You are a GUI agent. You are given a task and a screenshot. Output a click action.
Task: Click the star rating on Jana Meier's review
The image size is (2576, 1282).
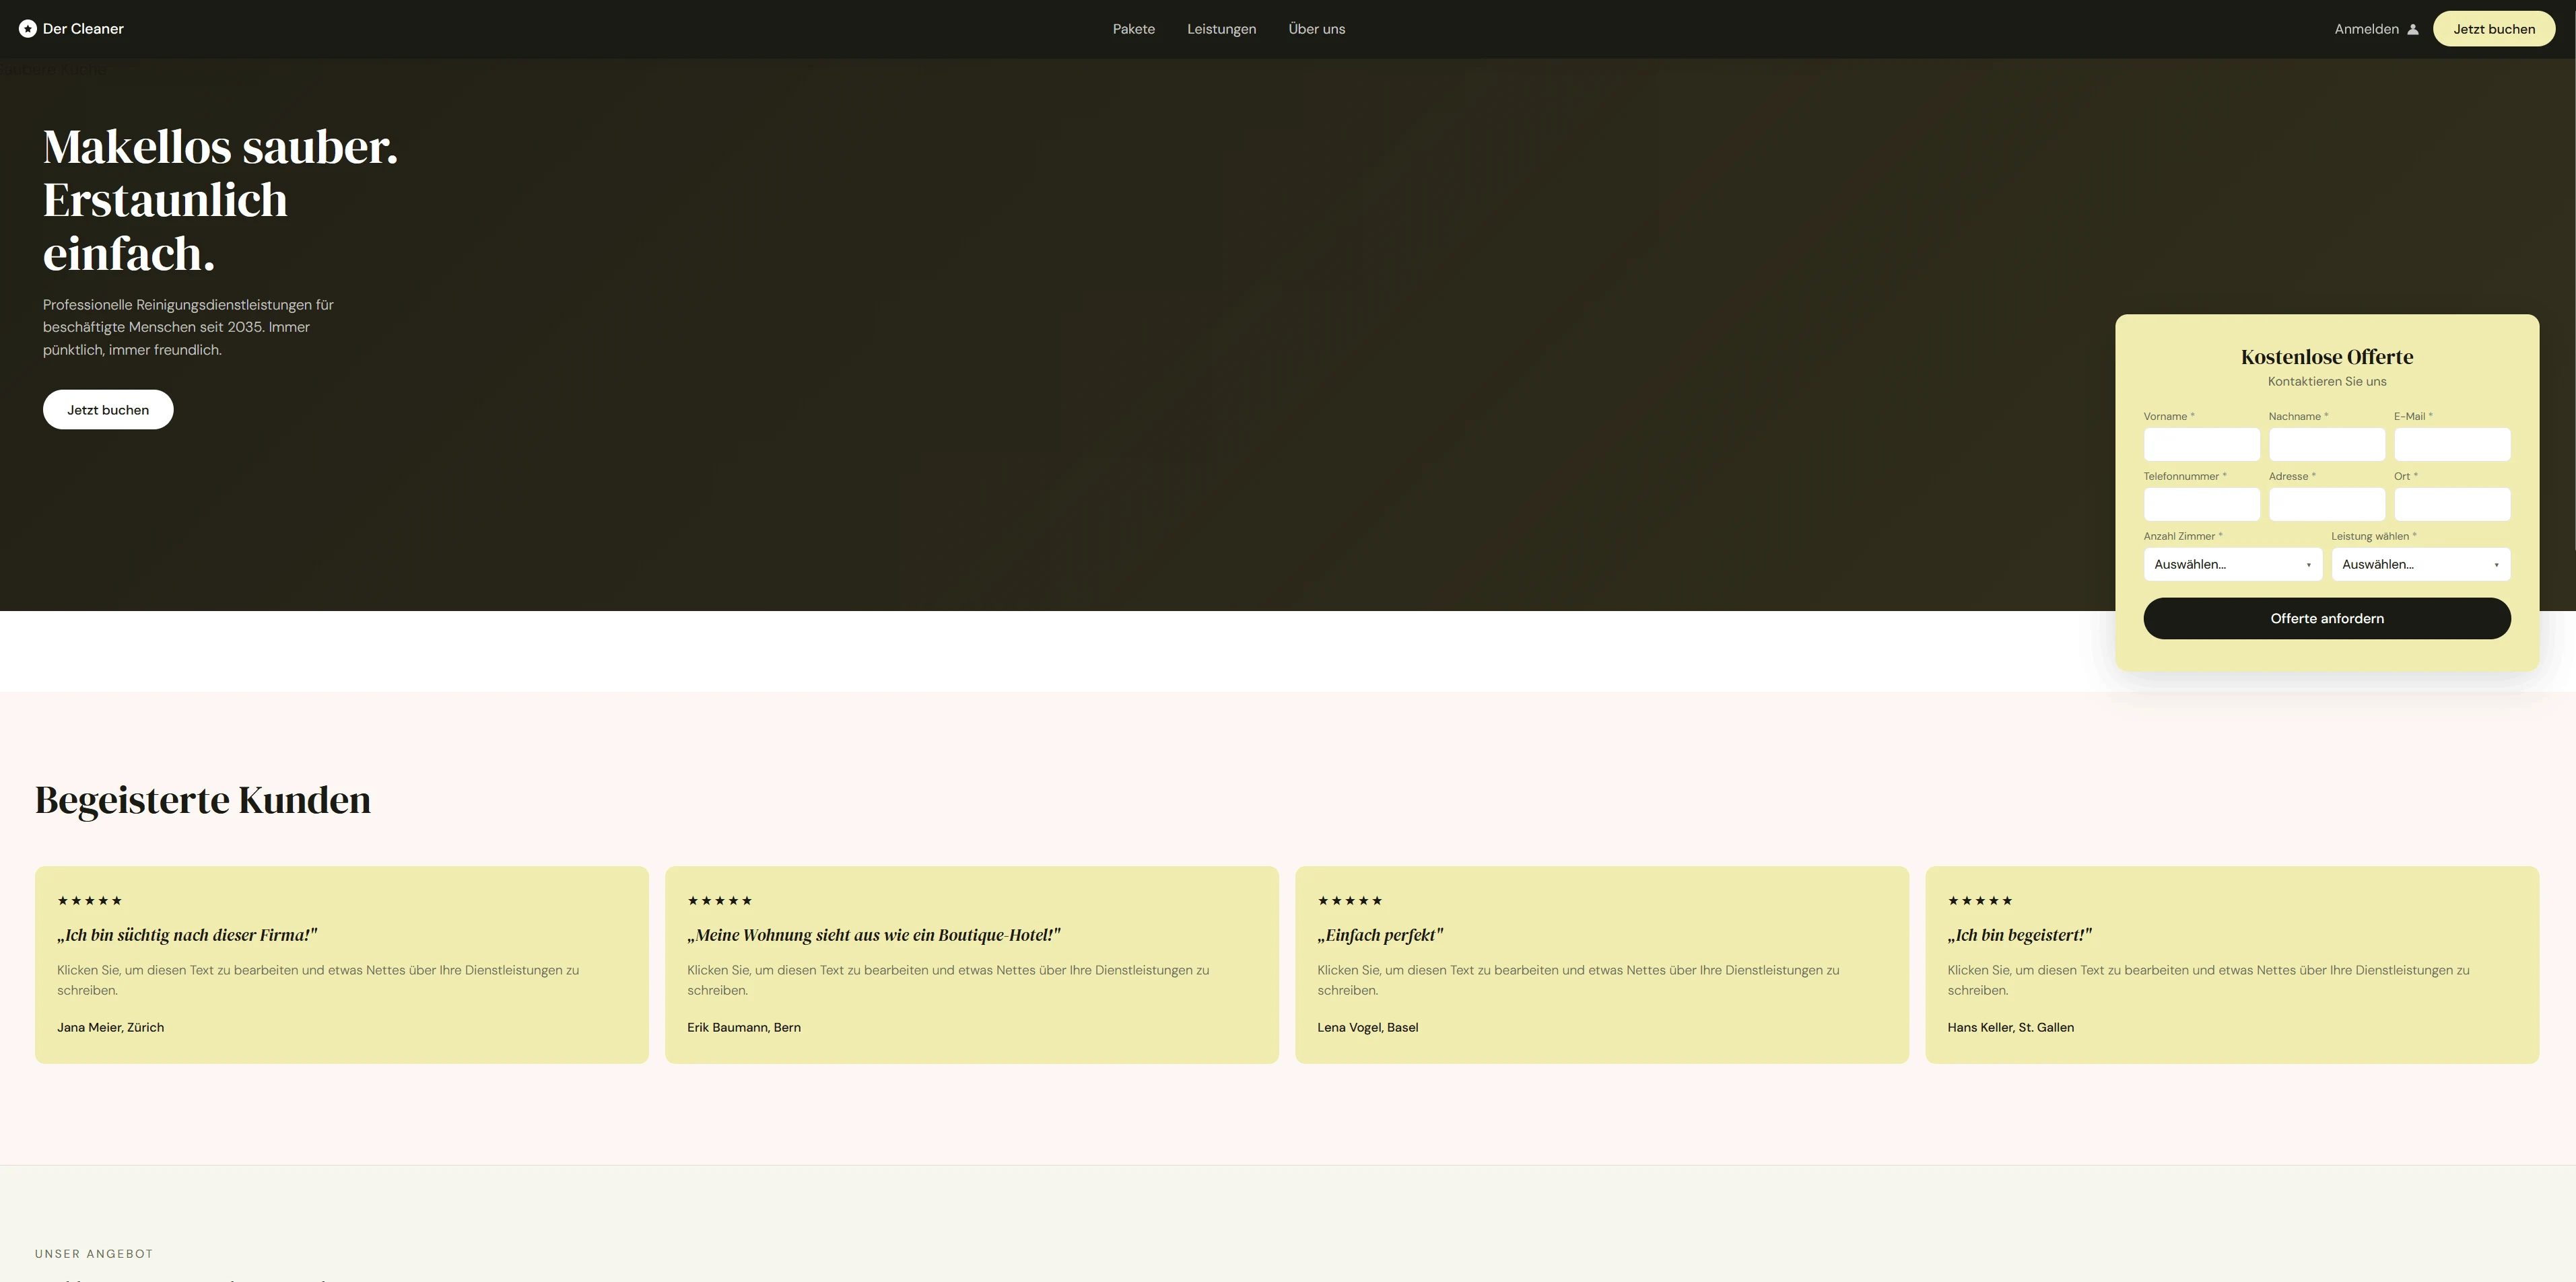89,900
